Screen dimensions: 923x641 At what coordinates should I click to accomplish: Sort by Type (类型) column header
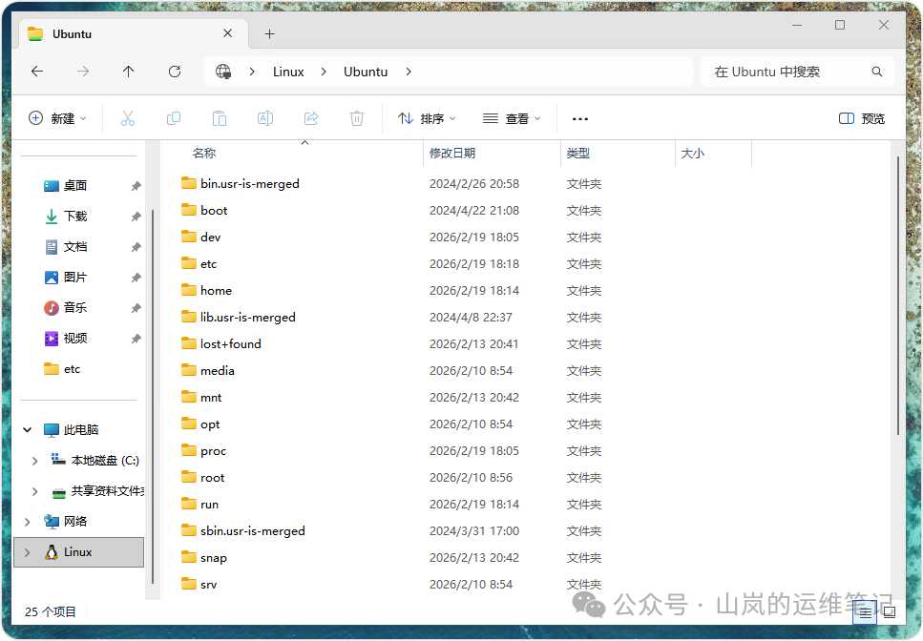pyautogui.click(x=617, y=154)
